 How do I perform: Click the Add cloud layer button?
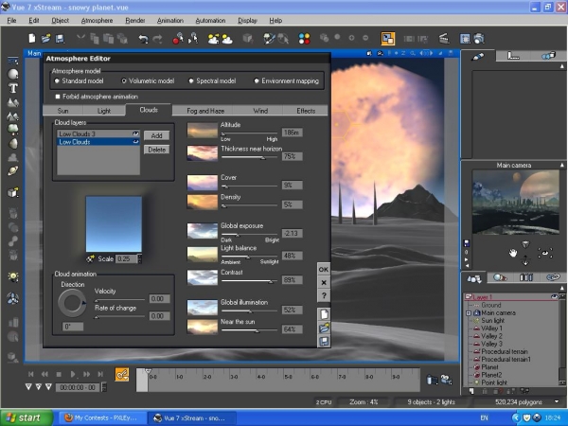[x=156, y=135]
